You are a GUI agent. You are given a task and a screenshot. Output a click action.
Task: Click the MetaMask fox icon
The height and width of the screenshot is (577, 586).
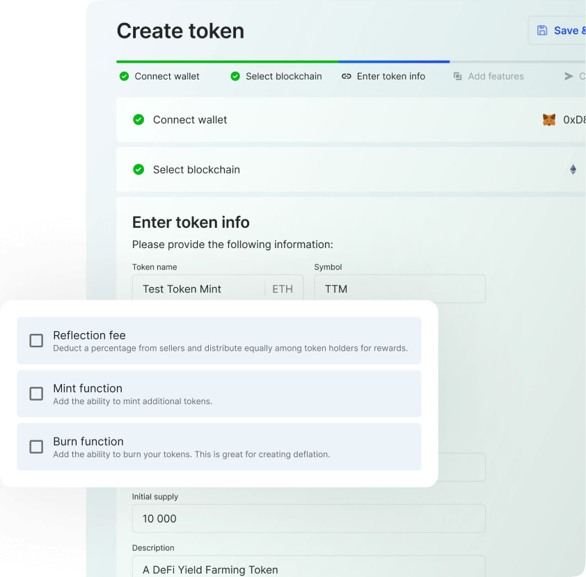(549, 119)
